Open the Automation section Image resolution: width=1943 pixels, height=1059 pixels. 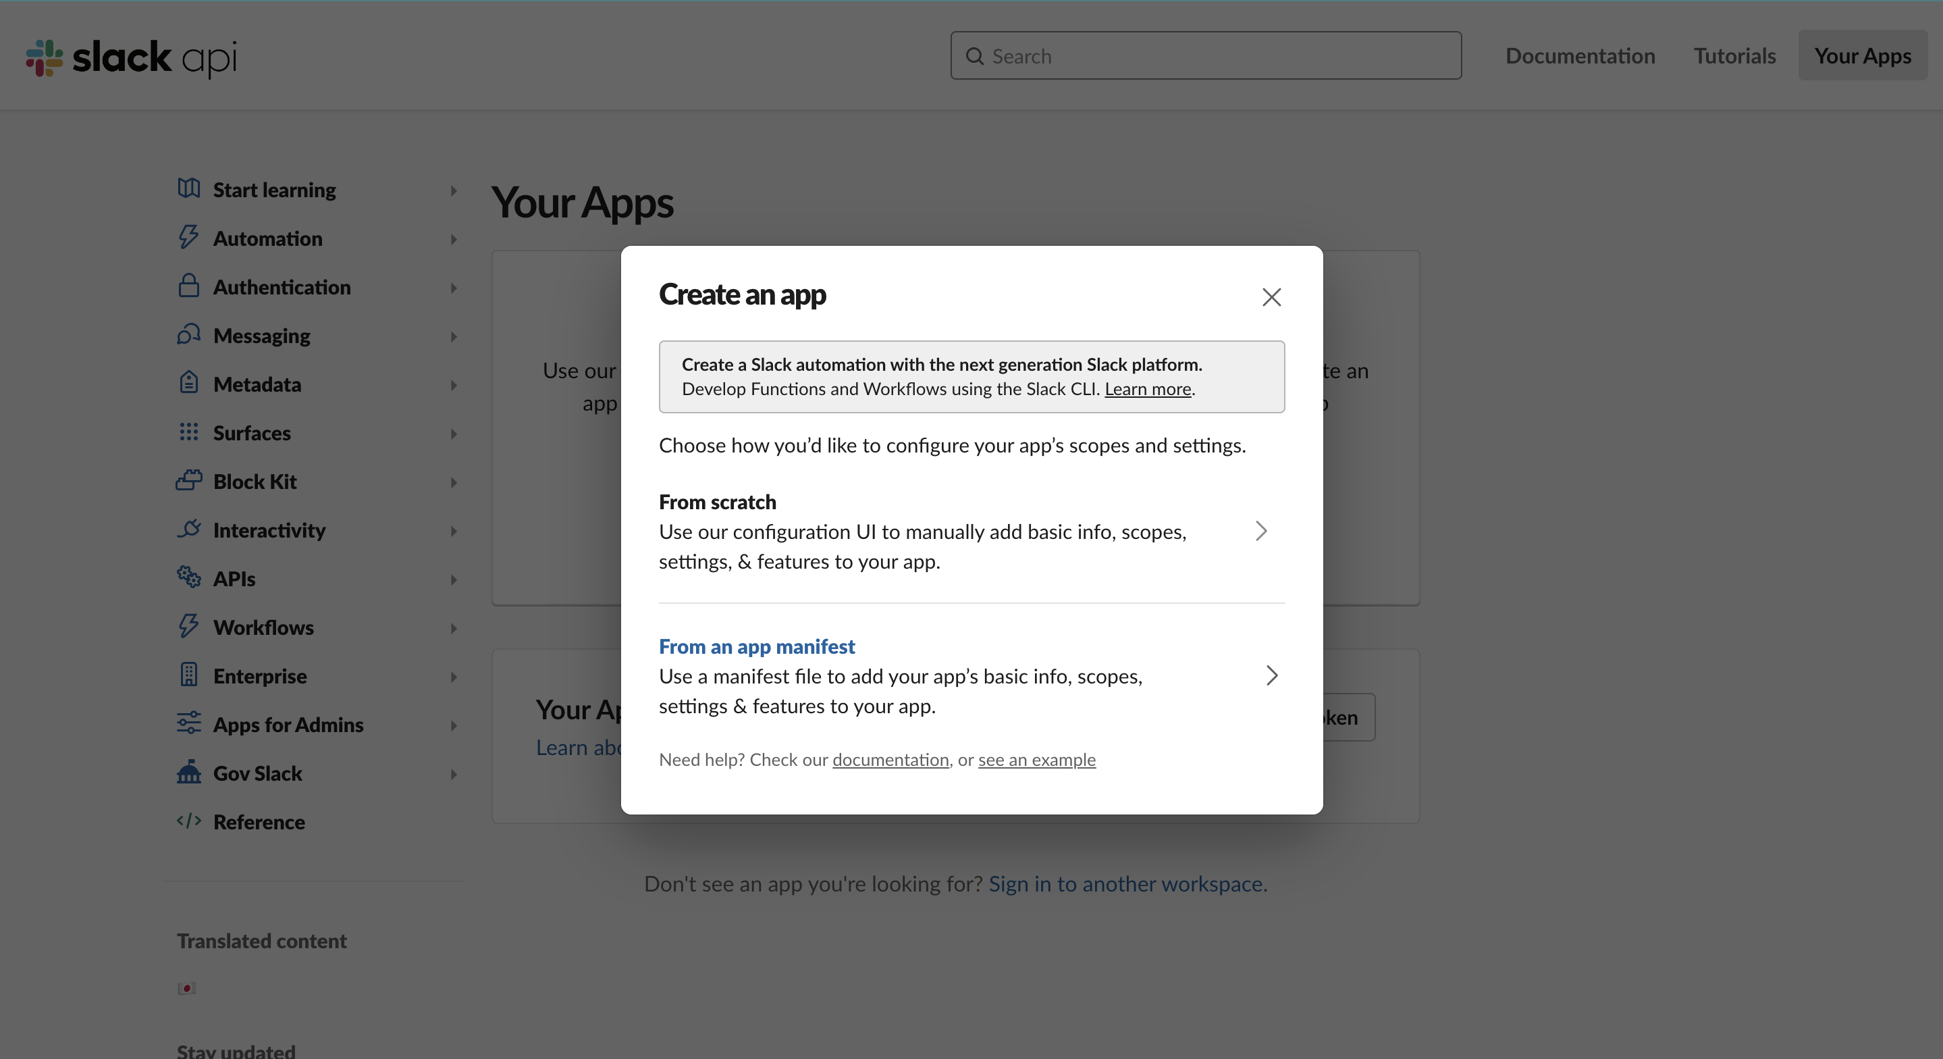[267, 237]
